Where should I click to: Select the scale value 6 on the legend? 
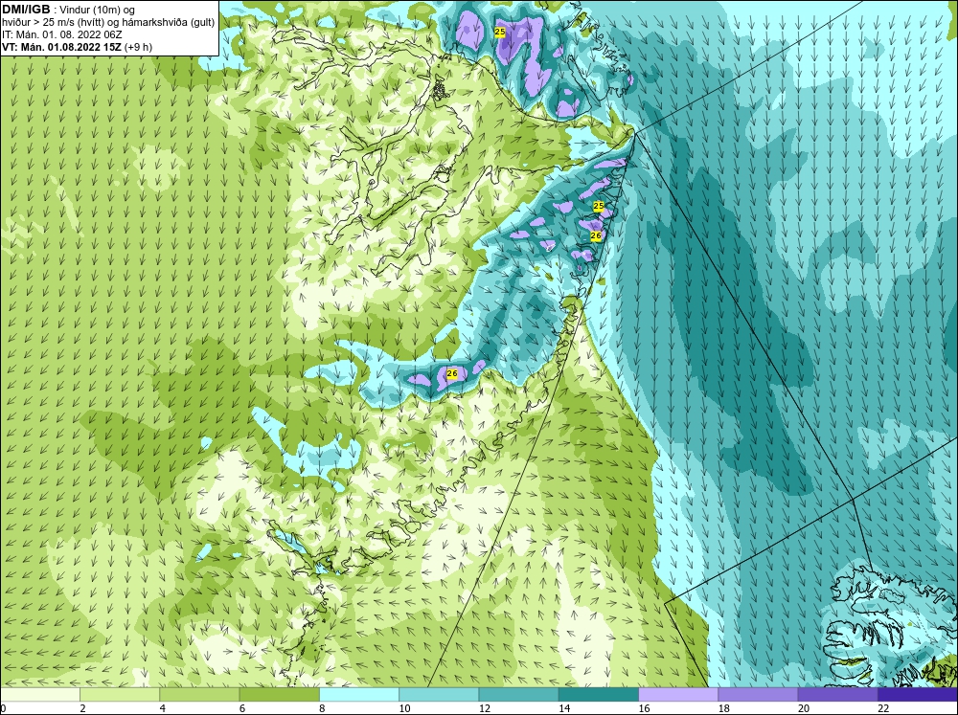[242, 708]
